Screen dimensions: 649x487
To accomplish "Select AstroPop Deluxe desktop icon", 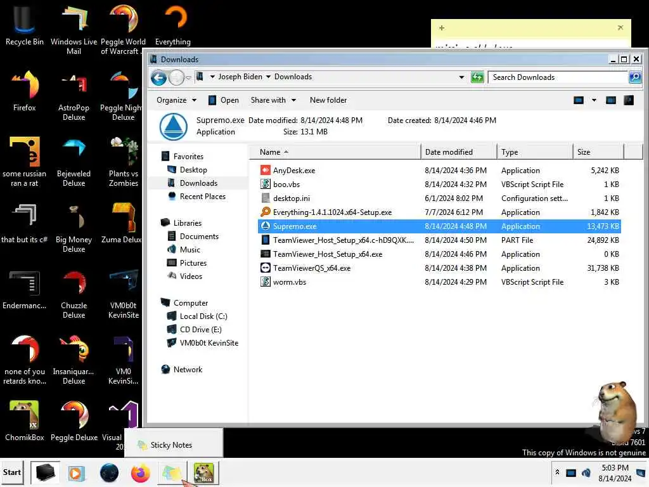I will point(74,96).
